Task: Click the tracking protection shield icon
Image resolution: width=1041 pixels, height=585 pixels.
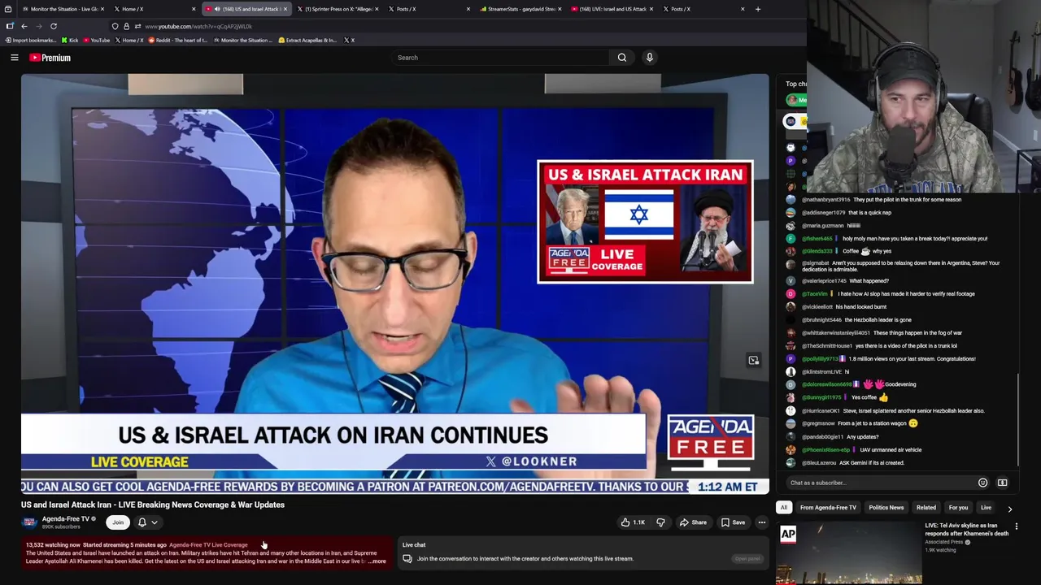Action: pos(115,26)
